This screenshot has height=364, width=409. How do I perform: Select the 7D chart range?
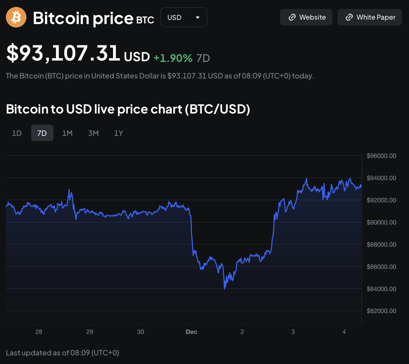pos(42,133)
